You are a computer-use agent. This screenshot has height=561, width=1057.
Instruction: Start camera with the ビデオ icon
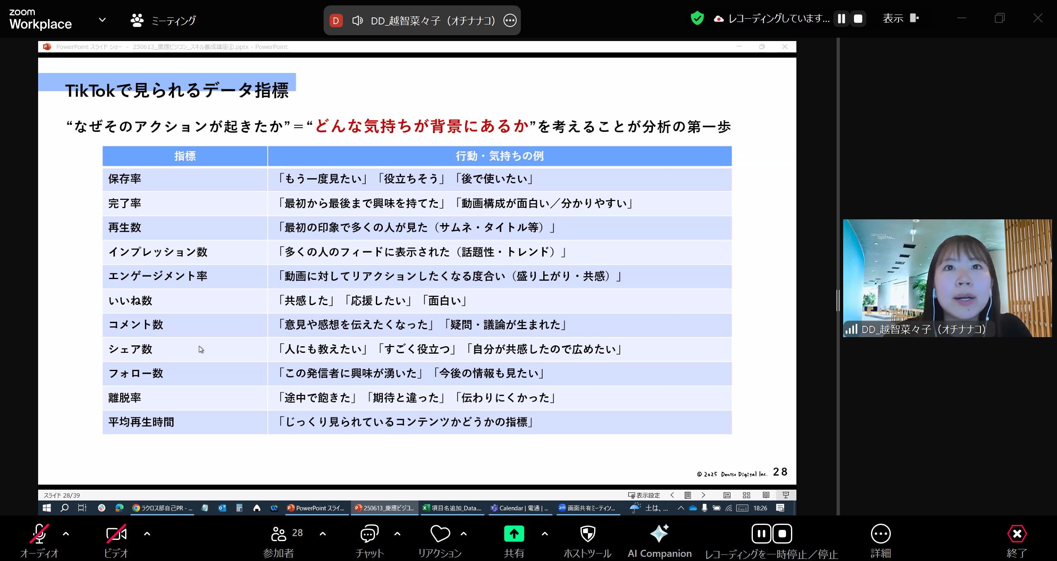tap(116, 534)
